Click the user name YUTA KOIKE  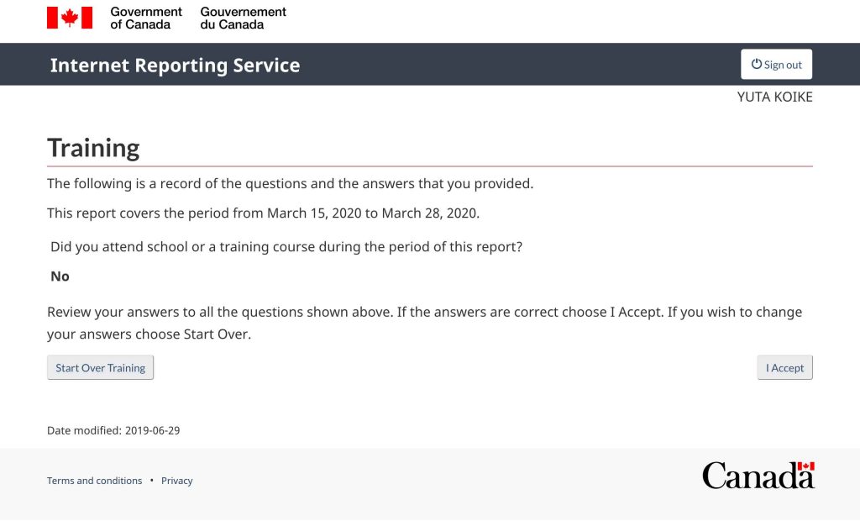[x=774, y=97]
